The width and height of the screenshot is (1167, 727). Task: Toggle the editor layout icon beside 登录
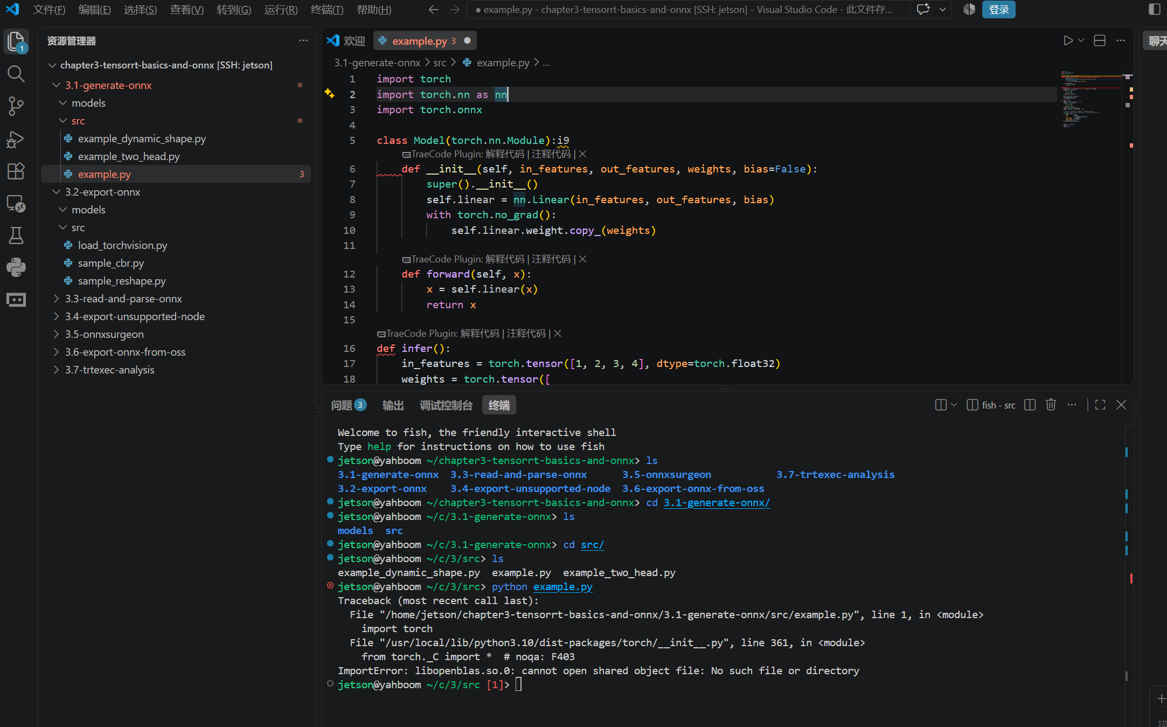pyautogui.click(x=969, y=10)
